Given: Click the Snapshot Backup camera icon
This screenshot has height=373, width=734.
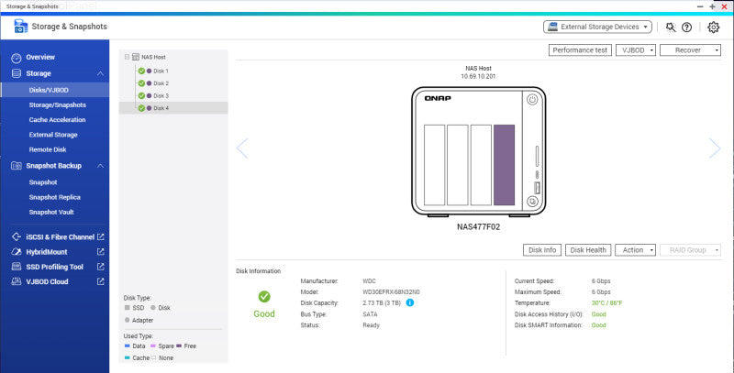Looking at the screenshot, I should point(17,166).
